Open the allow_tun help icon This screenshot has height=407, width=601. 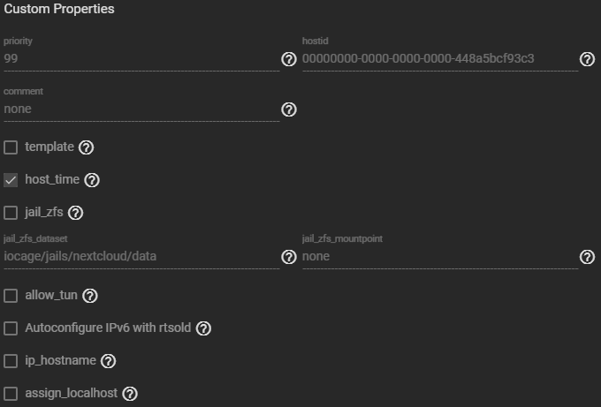[90, 296]
